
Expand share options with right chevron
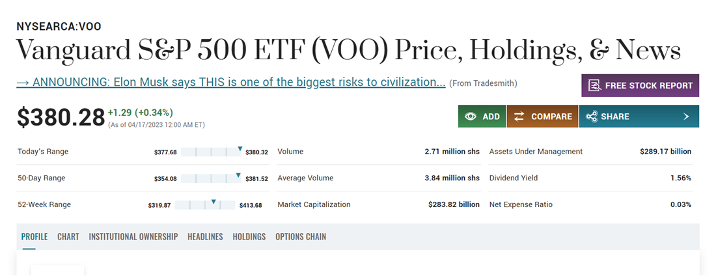(686, 117)
